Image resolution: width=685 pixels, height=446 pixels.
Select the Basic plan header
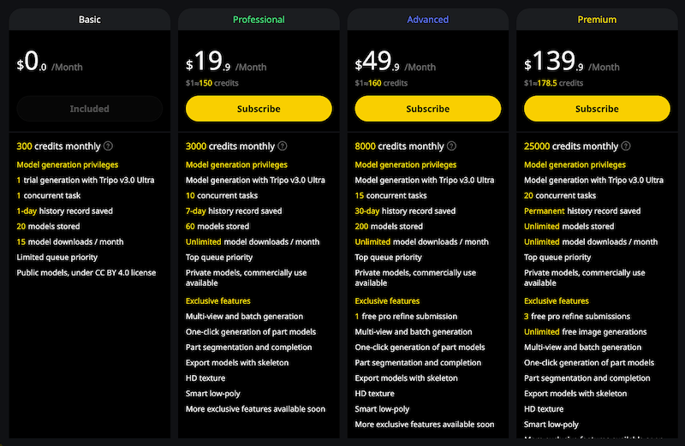pyautogui.click(x=90, y=20)
